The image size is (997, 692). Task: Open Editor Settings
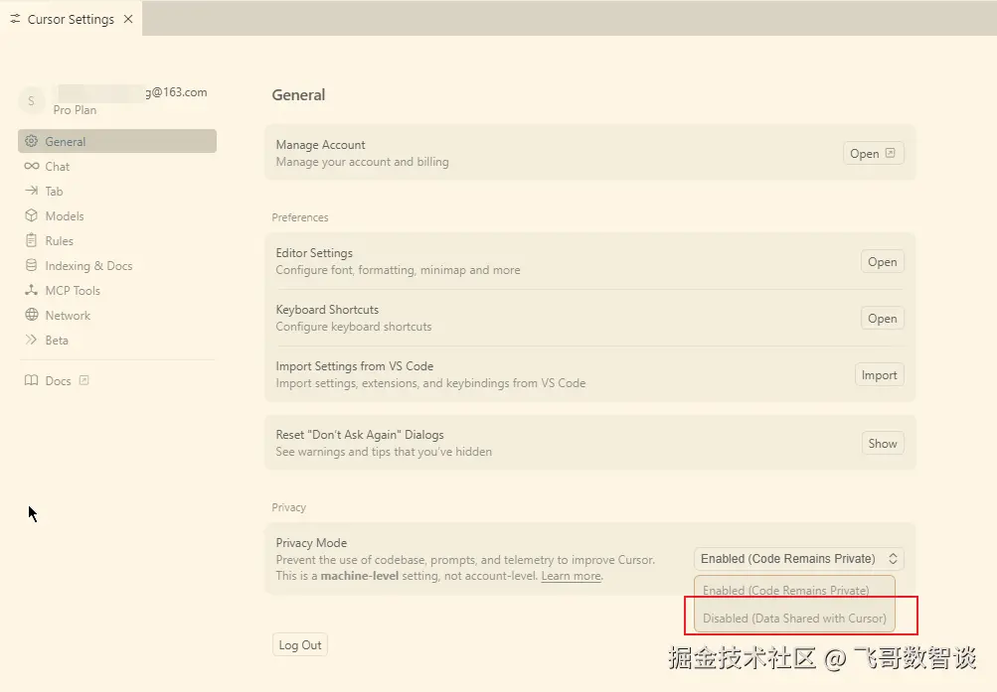[882, 261]
